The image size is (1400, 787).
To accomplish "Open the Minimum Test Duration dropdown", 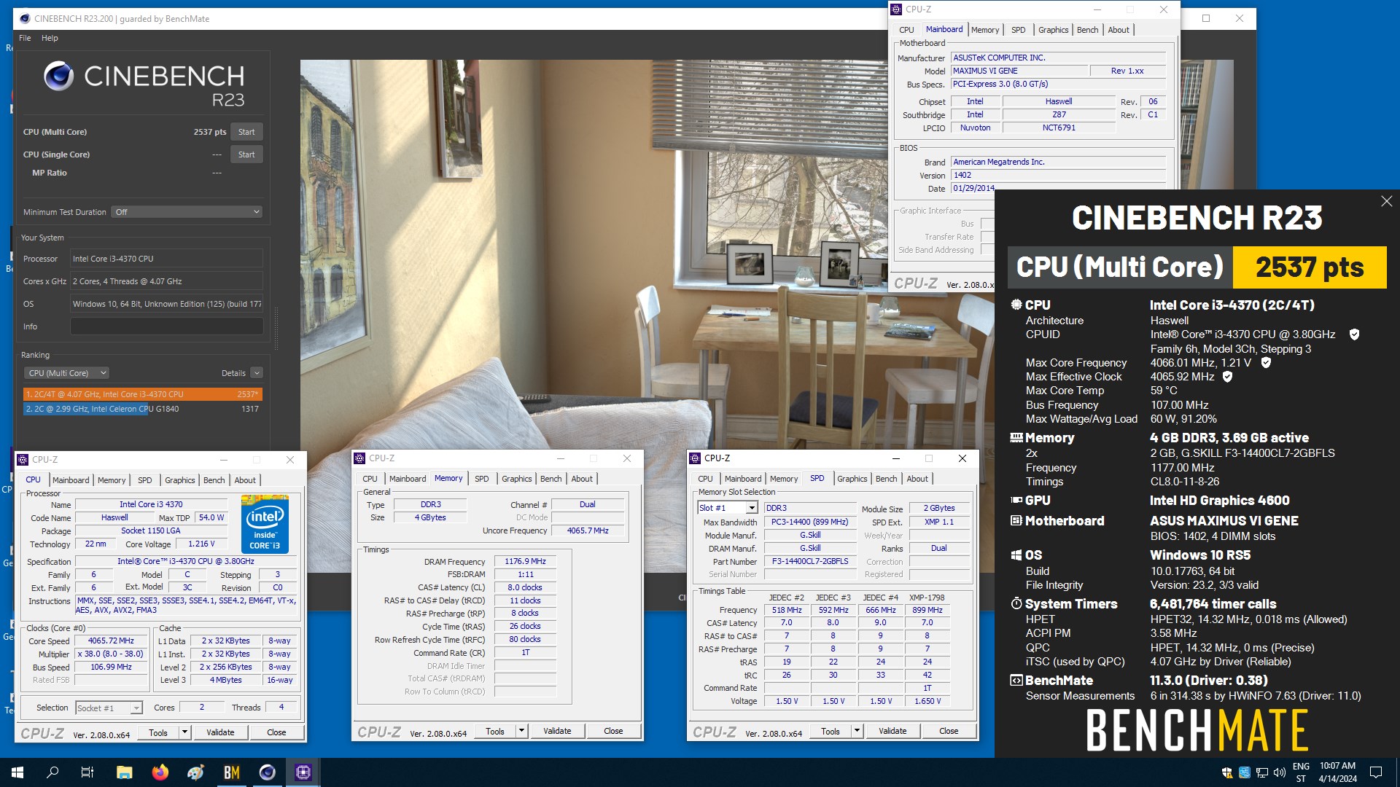I will click(x=187, y=212).
